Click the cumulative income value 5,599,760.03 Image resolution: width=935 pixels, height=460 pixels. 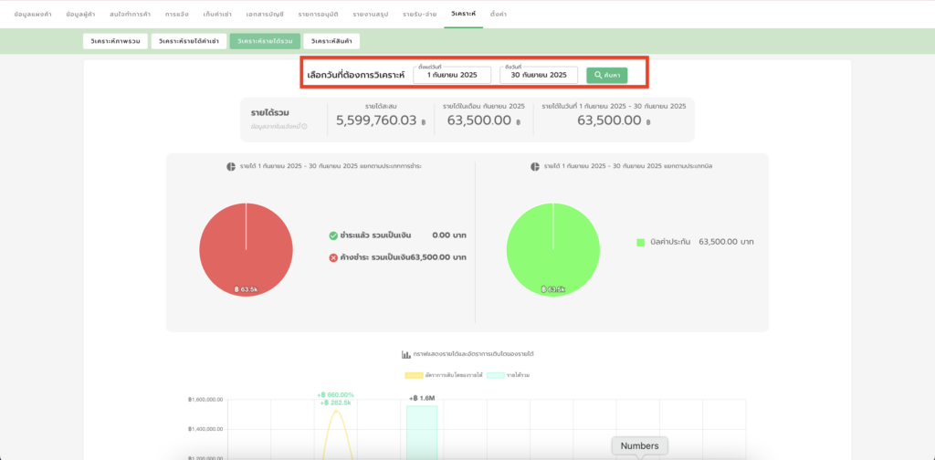[376, 120]
